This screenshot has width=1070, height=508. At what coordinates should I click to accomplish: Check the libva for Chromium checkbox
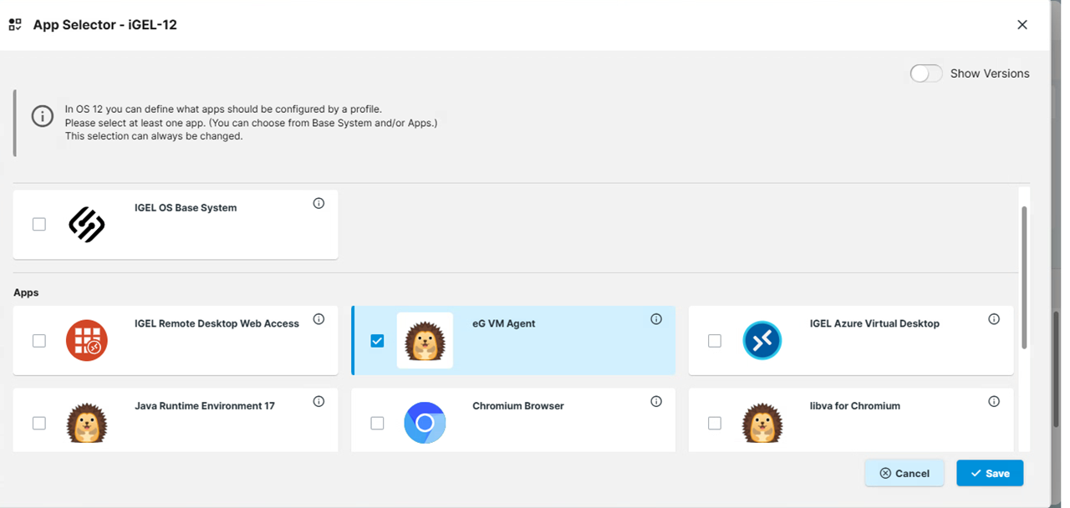pos(715,423)
